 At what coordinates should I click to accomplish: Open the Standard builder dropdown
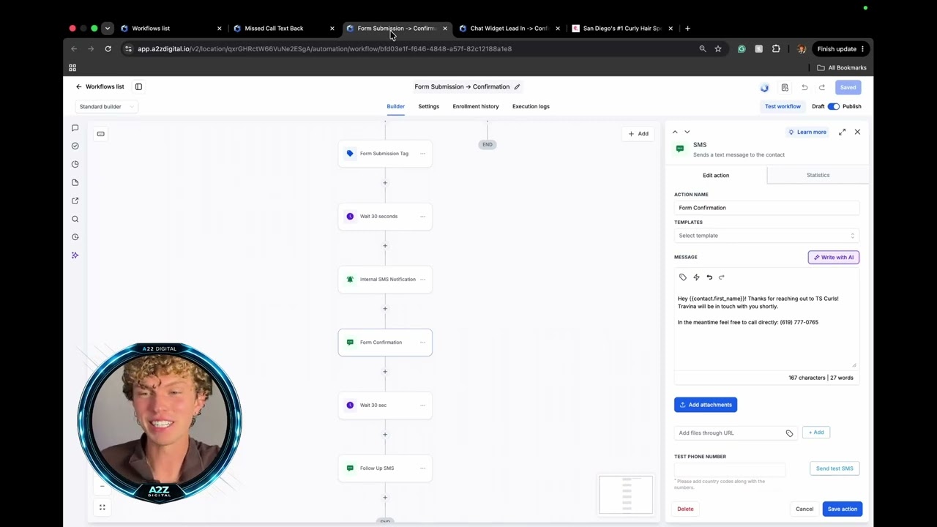point(106,107)
